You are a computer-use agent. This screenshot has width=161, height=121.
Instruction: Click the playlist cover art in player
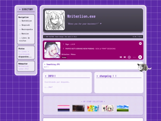click(x=52, y=50)
